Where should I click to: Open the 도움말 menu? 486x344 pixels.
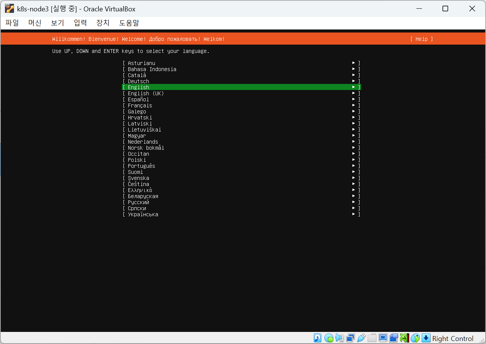[129, 23]
